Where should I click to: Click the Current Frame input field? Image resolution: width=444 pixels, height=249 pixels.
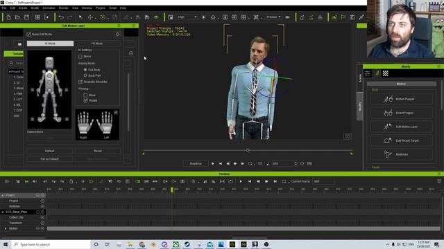click(x=323, y=181)
